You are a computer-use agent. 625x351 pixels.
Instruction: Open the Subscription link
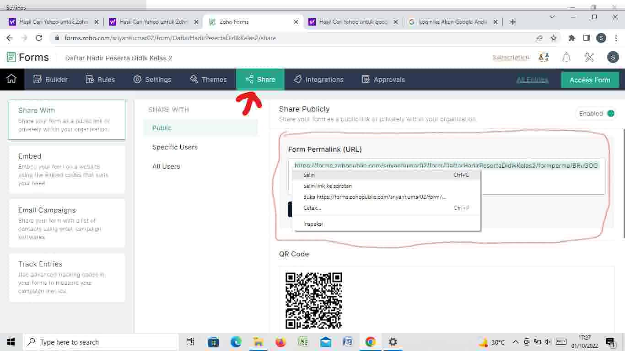[511, 57]
